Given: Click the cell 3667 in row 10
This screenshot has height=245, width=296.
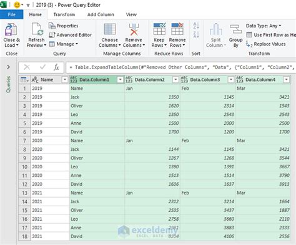Looking at the screenshot, I should click(x=263, y=167).
